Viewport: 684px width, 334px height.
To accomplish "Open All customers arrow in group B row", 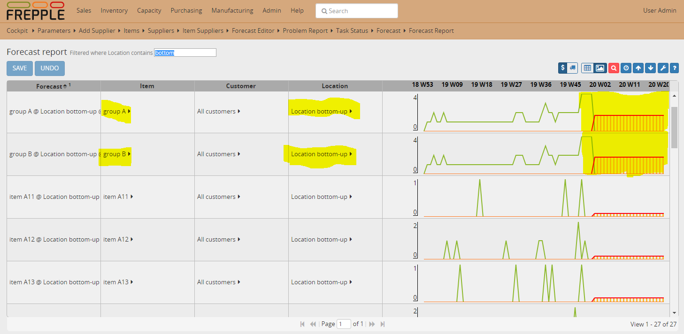I will pyautogui.click(x=239, y=154).
